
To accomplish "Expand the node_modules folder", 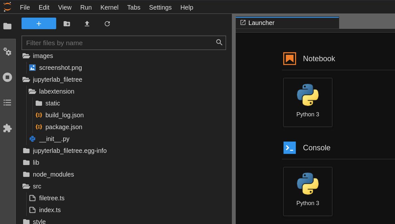I will pyautogui.click(x=54, y=174).
